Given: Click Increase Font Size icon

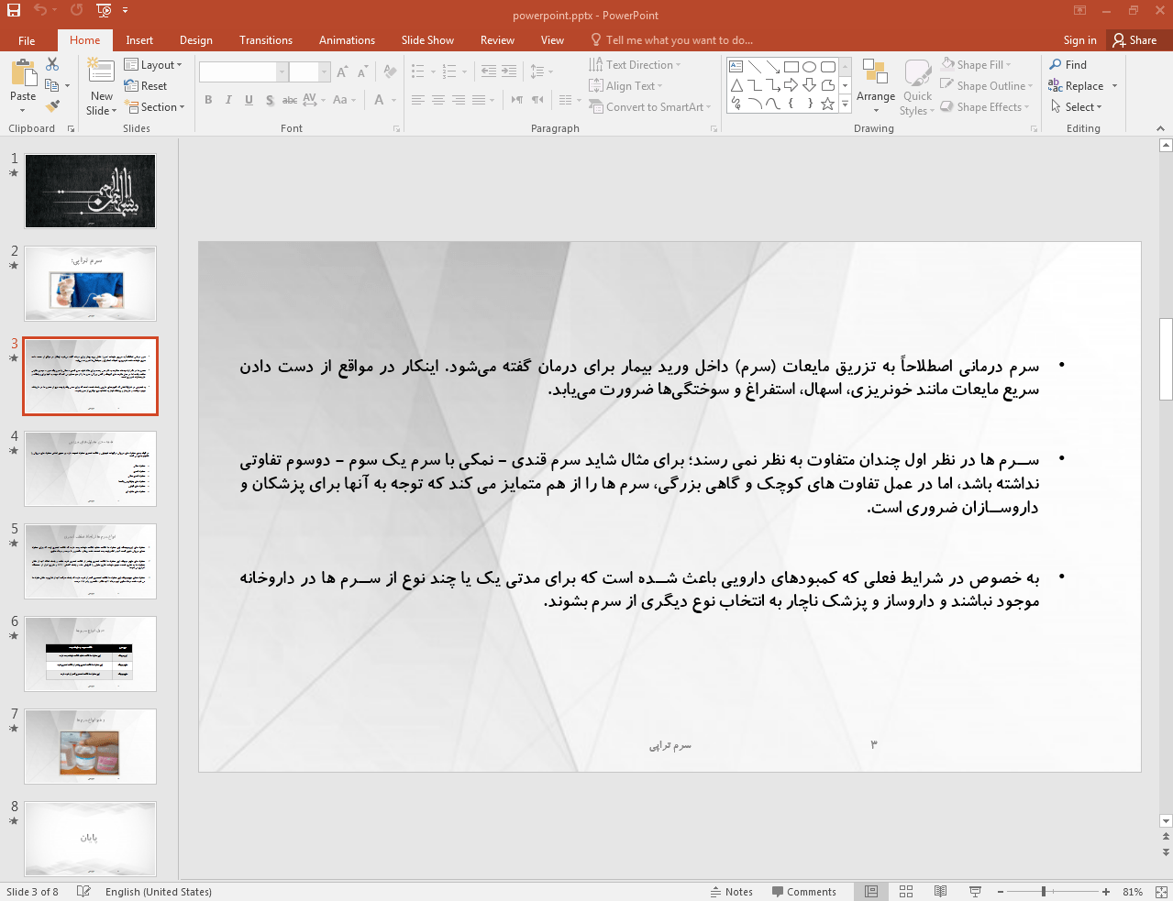Looking at the screenshot, I should pyautogui.click(x=342, y=71).
